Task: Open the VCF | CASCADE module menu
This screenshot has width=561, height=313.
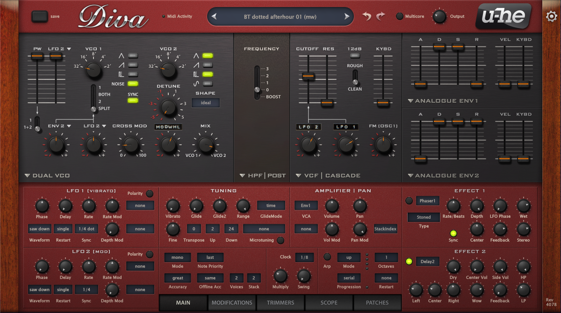Action: point(328,176)
